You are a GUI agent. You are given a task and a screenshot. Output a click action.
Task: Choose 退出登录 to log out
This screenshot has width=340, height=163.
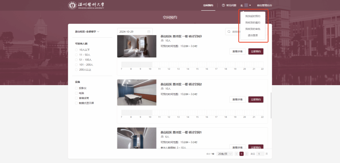coord(253,35)
